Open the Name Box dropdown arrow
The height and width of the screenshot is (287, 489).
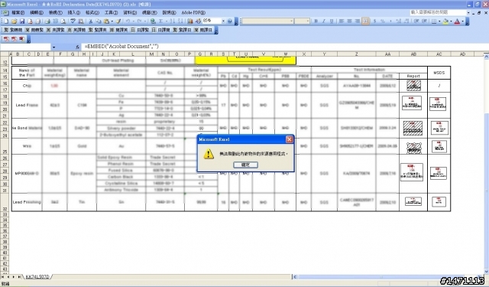[x=53, y=47]
